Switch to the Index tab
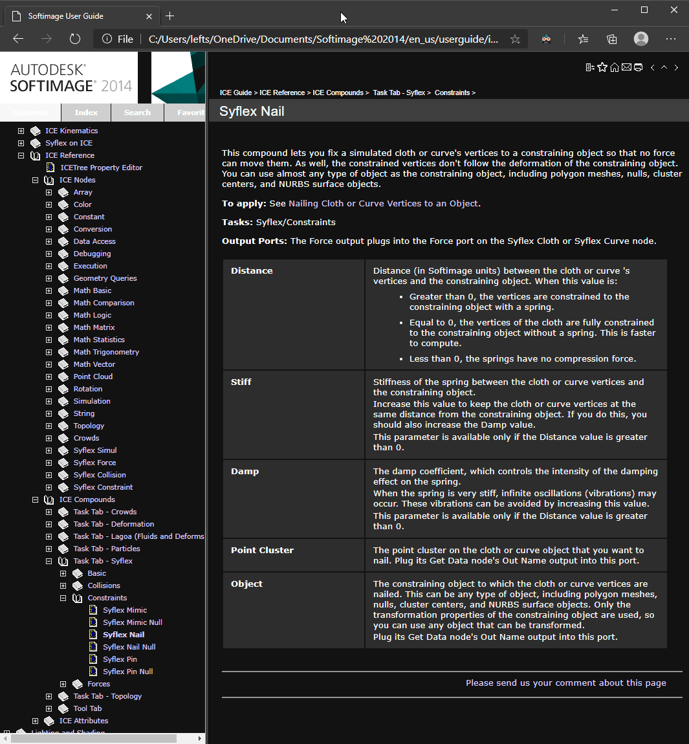 (86, 113)
